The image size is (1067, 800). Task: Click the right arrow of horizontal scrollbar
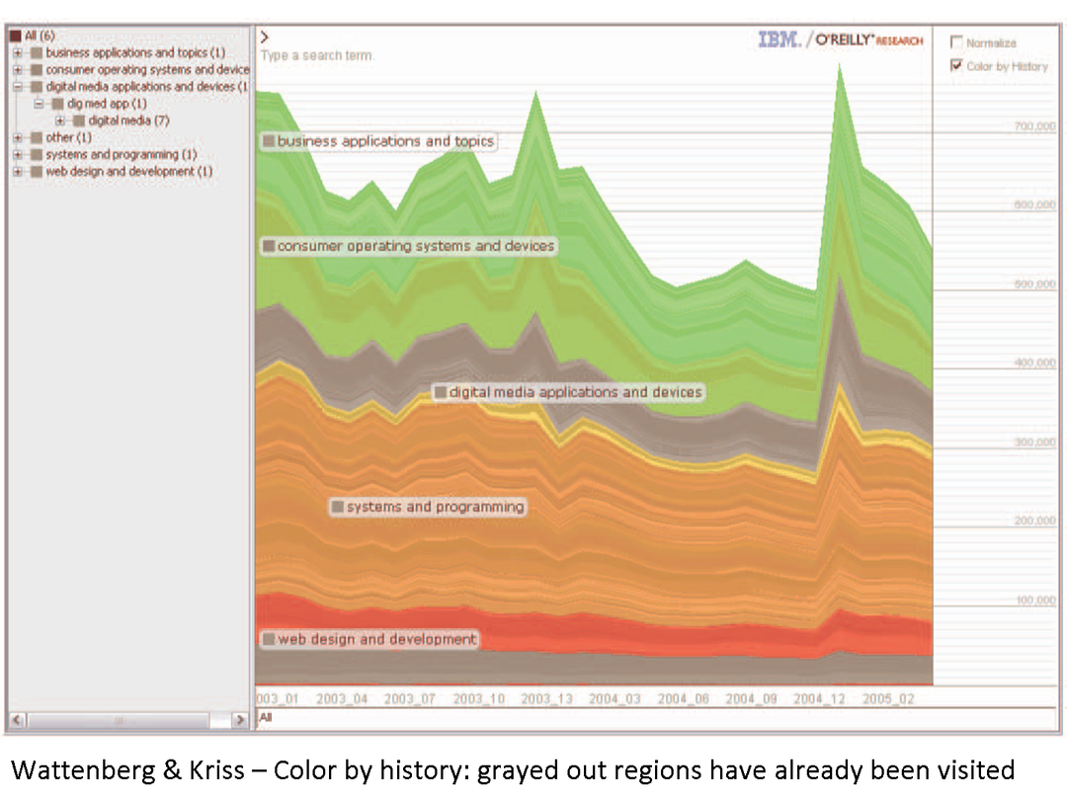tap(239, 721)
